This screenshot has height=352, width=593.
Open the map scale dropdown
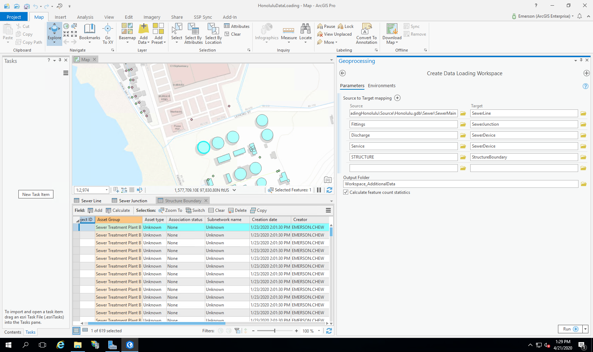click(x=106, y=190)
